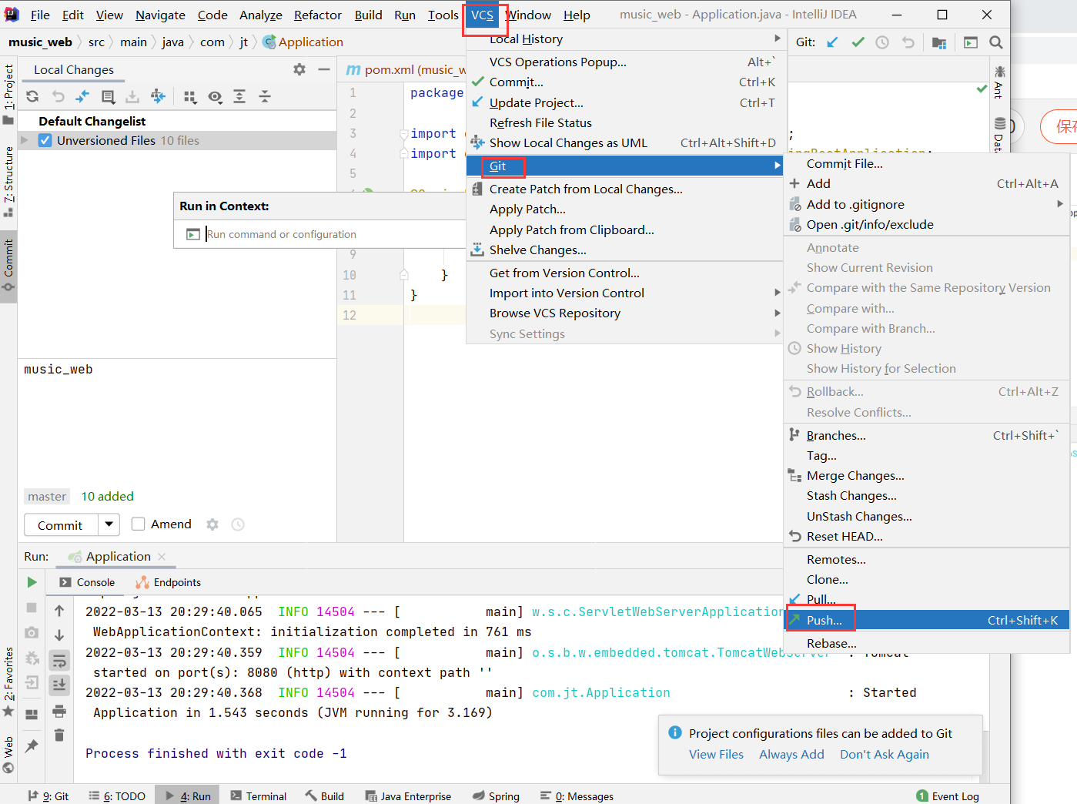The width and height of the screenshot is (1077, 804).
Task: Open the Commit button dropdown arrow
Action: pyautogui.click(x=109, y=524)
